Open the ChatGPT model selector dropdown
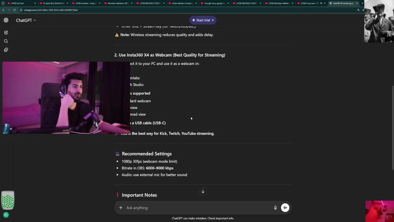The height and width of the screenshot is (222, 394). coord(26,20)
